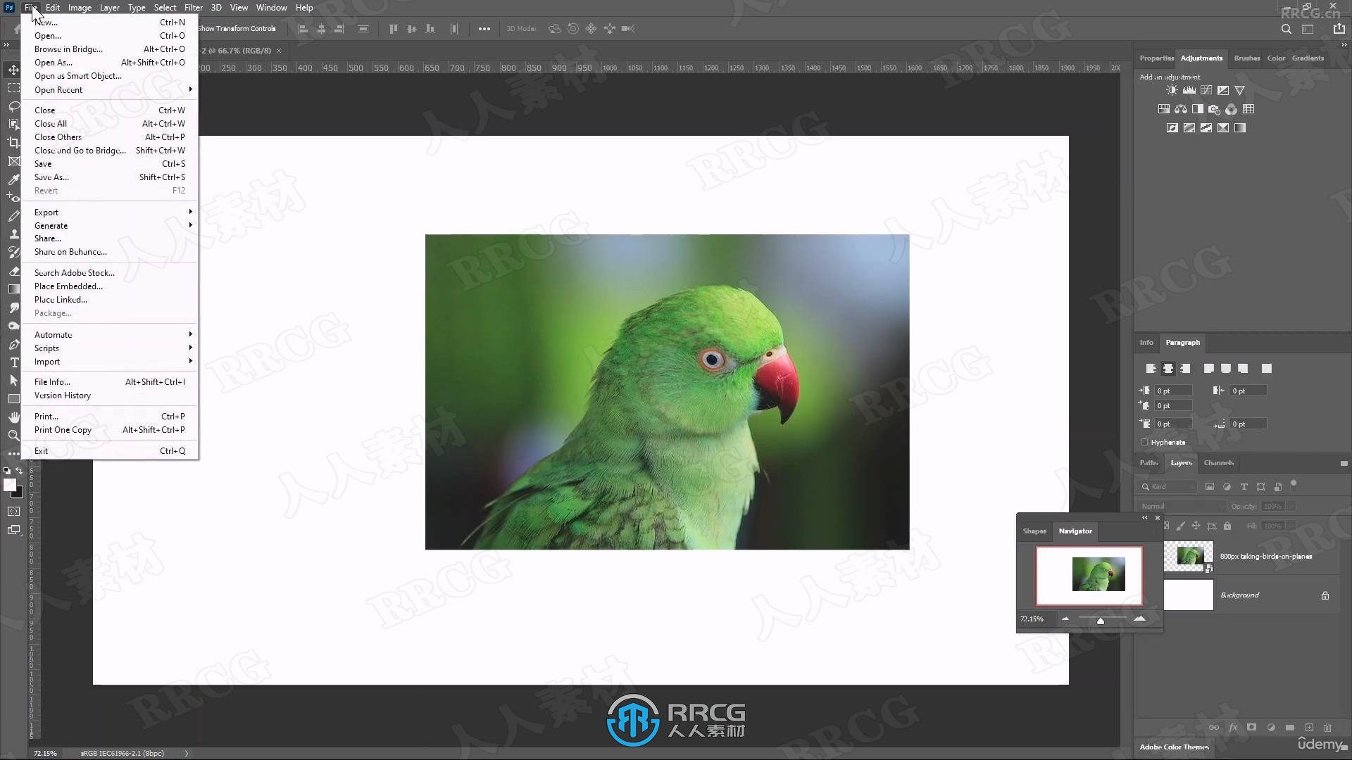
Task: Select the Eyedropper tool
Action: tap(13, 179)
